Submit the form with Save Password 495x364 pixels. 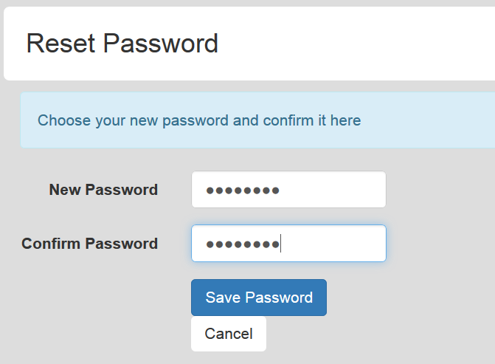(258, 298)
